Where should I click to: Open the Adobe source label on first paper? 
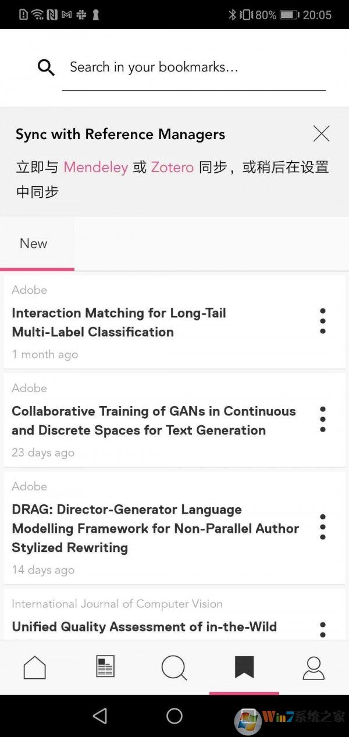click(29, 290)
